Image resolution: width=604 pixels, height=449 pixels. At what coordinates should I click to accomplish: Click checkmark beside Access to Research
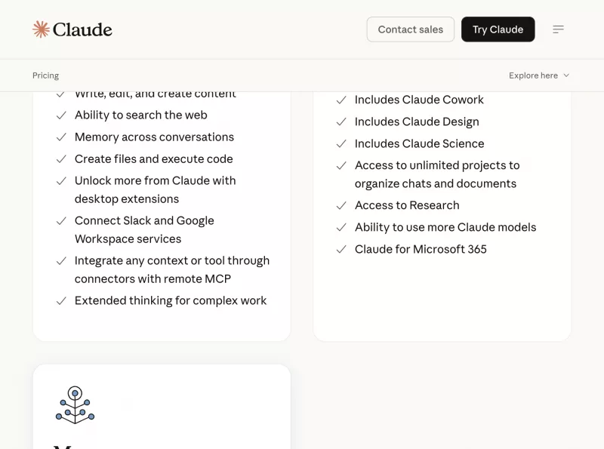pos(341,205)
